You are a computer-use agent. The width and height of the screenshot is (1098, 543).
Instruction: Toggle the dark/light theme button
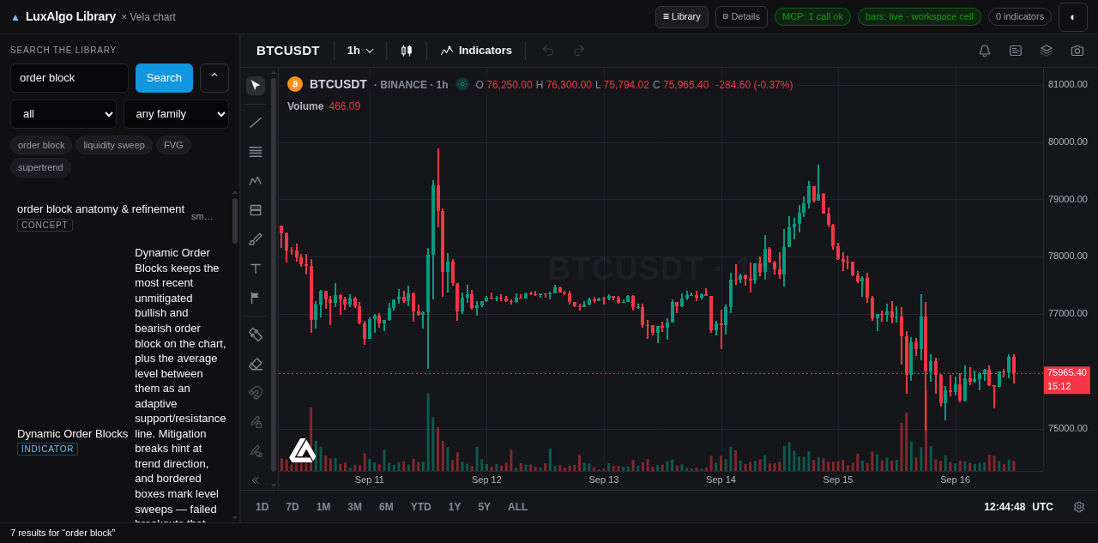tap(1073, 17)
